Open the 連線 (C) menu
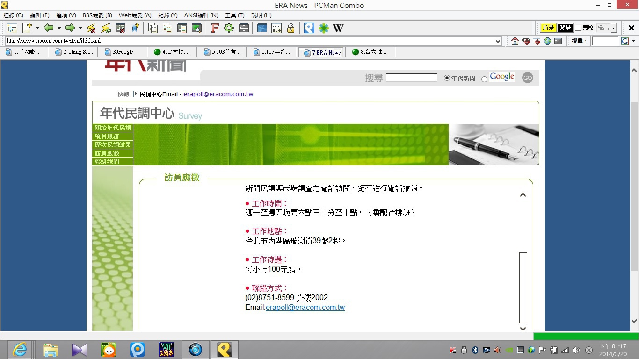This screenshot has width=639, height=359. pos(13,15)
